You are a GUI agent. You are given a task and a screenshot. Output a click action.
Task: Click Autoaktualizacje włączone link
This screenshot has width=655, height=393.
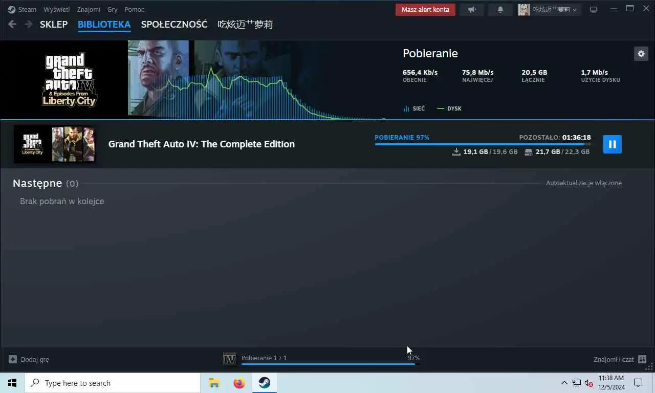(x=584, y=183)
